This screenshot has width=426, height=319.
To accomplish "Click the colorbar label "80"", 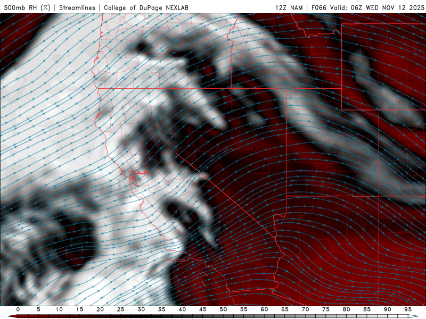I will tap(346, 309).
